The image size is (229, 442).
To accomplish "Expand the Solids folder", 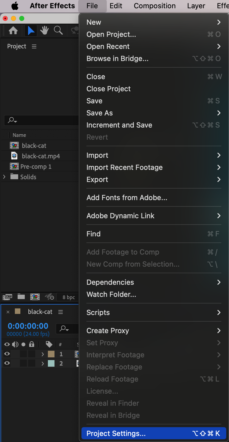I will [4, 177].
